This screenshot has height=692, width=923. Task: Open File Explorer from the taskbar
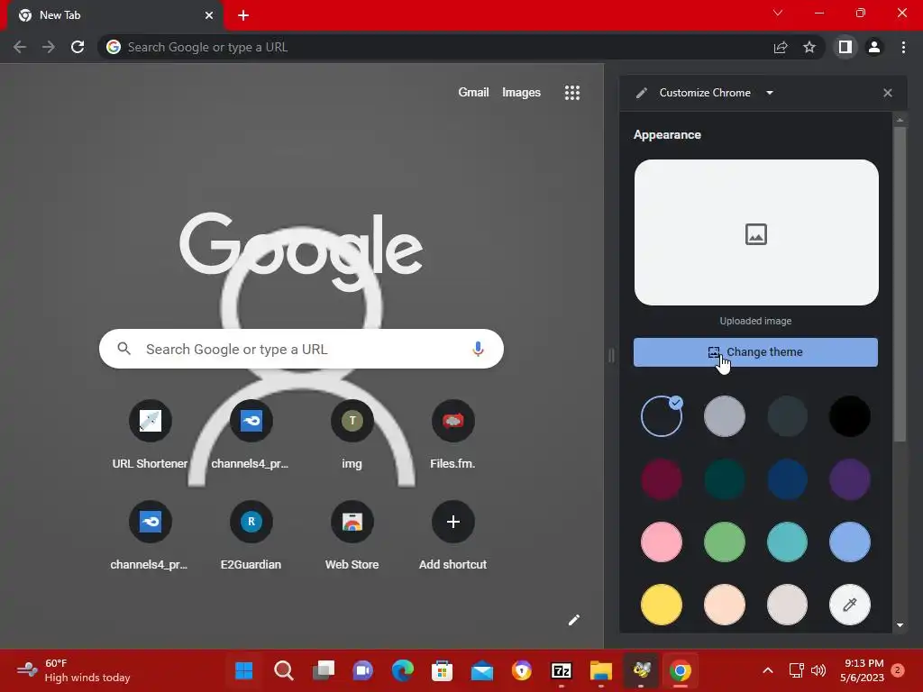[601, 670]
